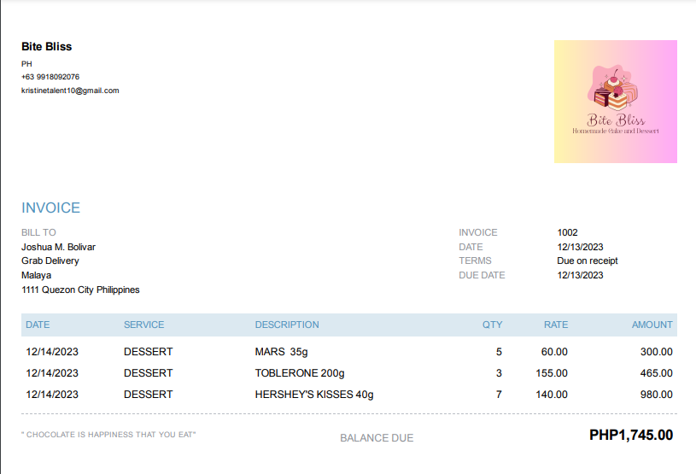
Task: Click the date in the TOBLERONE row
Action: [x=52, y=373]
